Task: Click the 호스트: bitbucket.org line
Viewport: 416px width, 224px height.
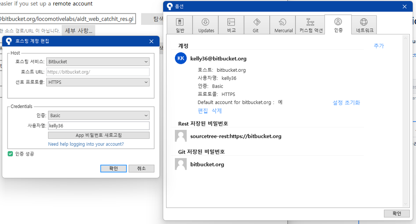Action: tap(222, 70)
